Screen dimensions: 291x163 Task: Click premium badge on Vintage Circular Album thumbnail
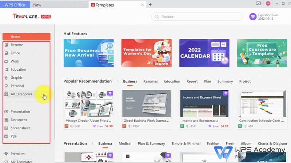[x=110, y=93]
